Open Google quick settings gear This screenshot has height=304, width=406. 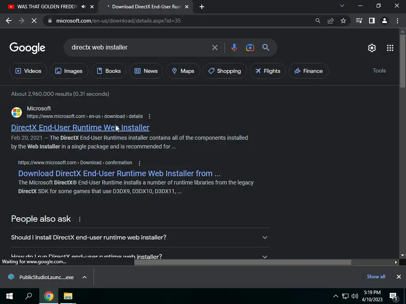pyautogui.click(x=372, y=48)
